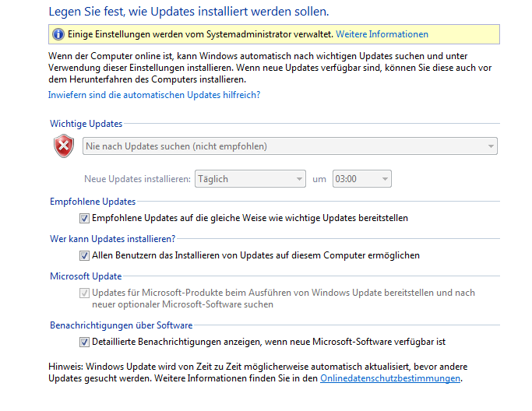Viewport: 532px width, 411px height.
Task: Toggle 'Allen Benutzern das Installieren' checkbox
Action: pos(84,255)
